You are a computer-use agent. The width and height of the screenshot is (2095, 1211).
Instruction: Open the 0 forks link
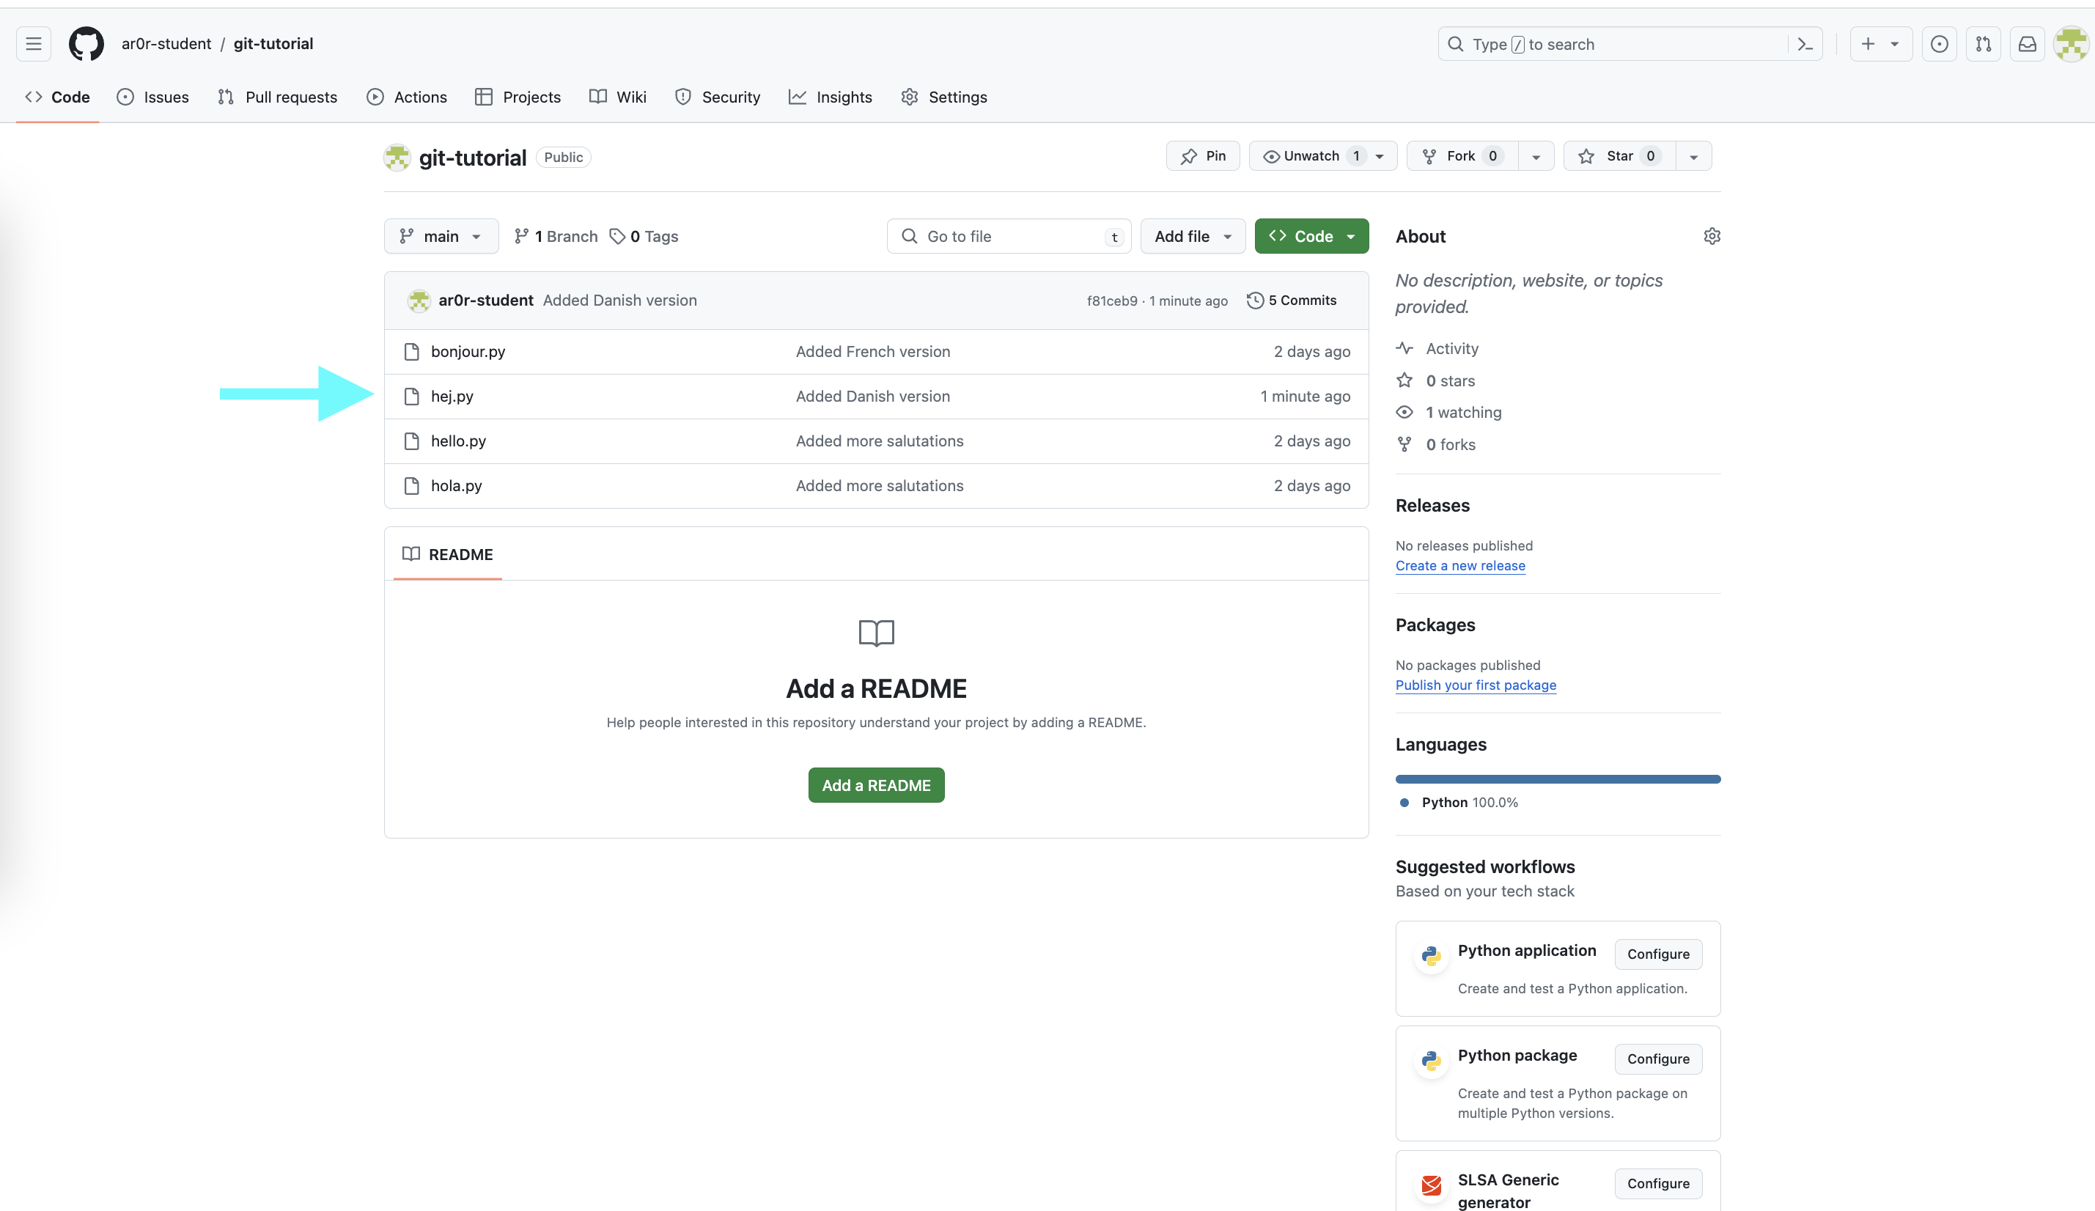pos(1436,445)
